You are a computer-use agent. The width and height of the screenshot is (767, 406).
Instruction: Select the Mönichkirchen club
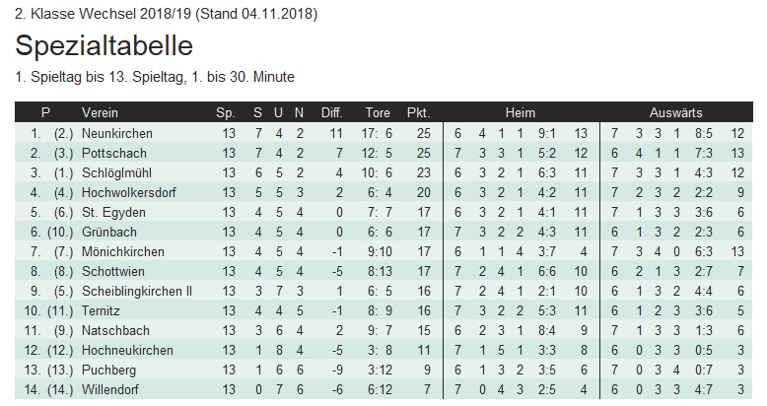click(x=123, y=251)
